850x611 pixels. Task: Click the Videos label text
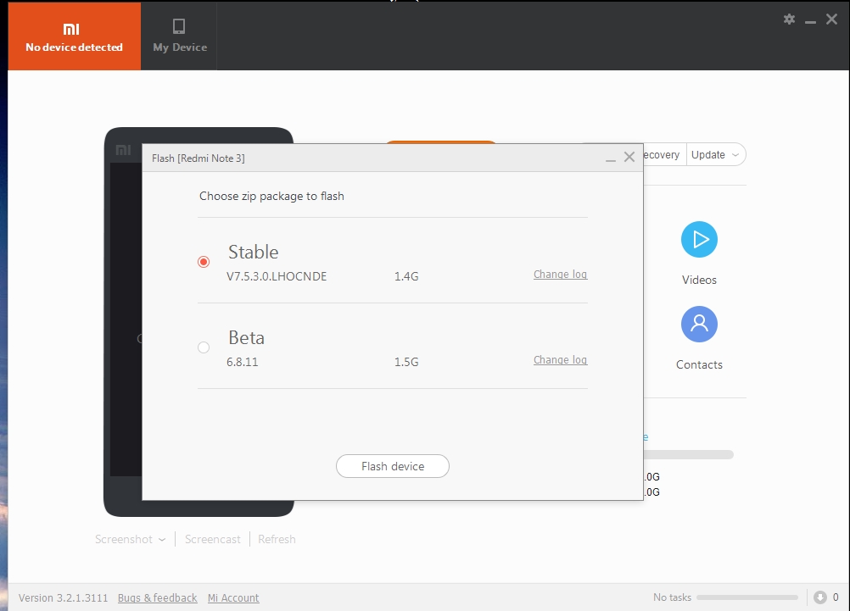click(x=699, y=280)
